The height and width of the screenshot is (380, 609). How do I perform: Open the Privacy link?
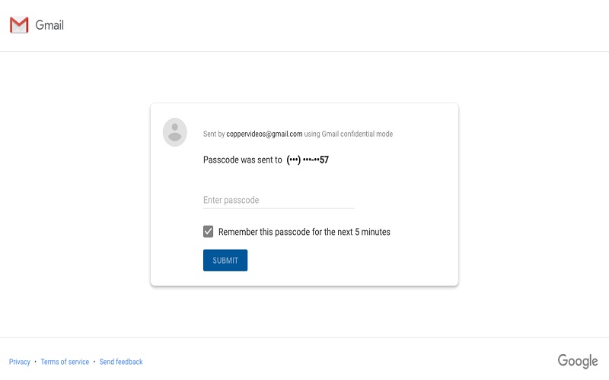20,362
